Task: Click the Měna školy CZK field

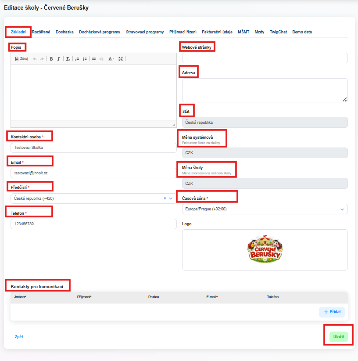Action: (x=265, y=184)
